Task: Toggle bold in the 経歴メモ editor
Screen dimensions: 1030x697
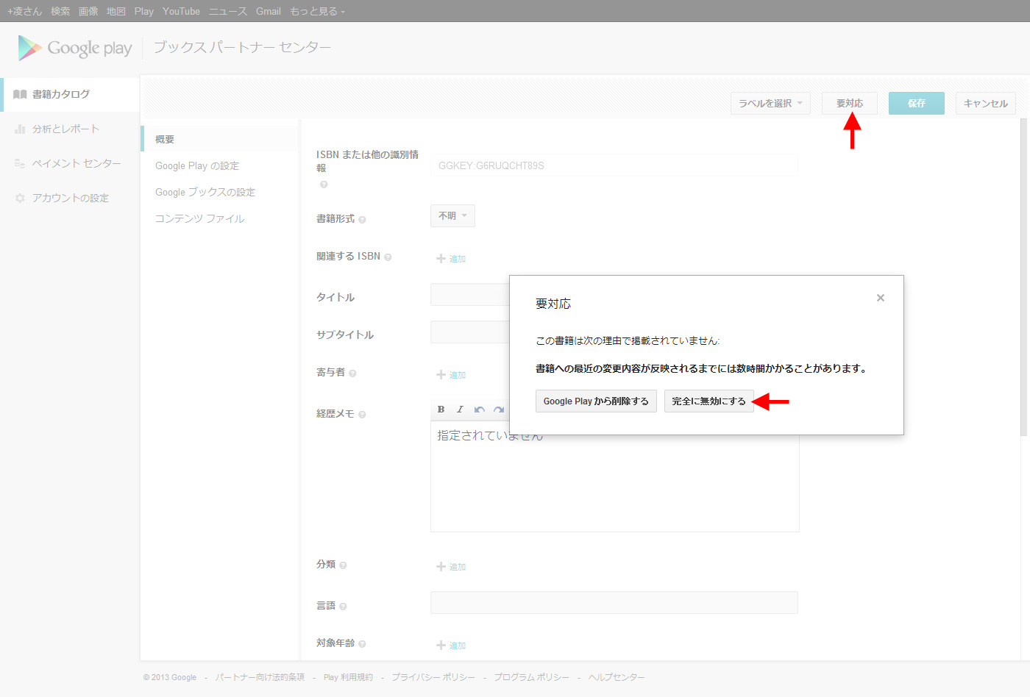Action: pos(441,410)
